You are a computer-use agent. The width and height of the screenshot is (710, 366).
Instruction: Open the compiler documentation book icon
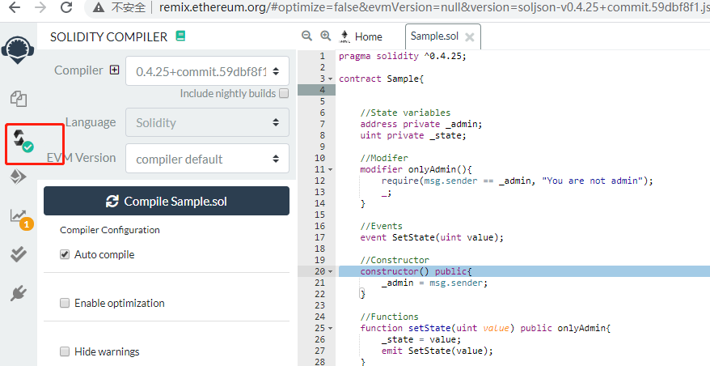point(180,36)
